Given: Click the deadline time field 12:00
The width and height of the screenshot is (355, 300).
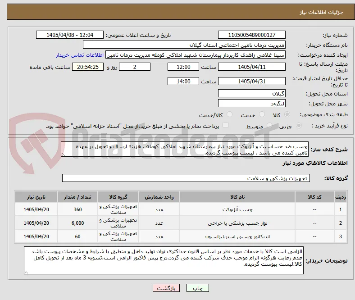Looking at the screenshot, I should click(183, 67).
